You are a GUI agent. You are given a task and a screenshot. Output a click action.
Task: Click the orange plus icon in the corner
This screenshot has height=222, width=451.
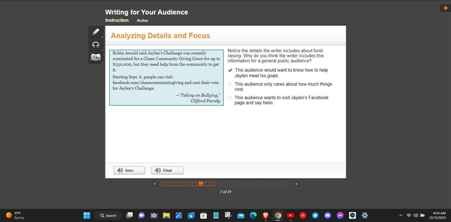click(445, 8)
